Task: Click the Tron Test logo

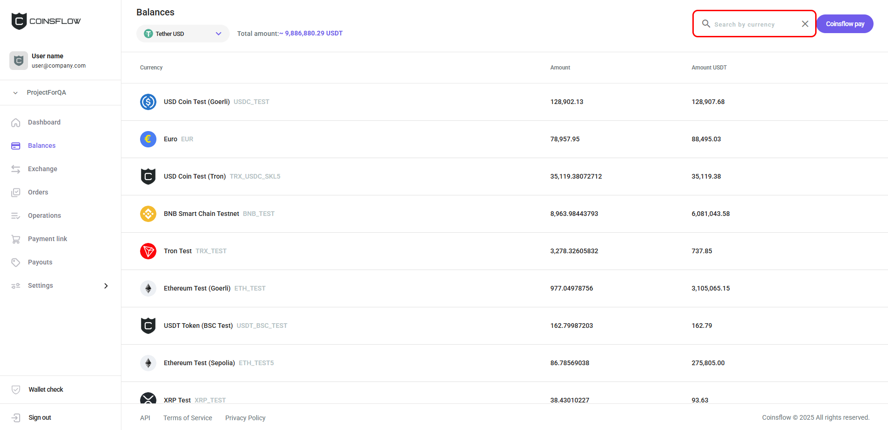Action: click(x=148, y=251)
